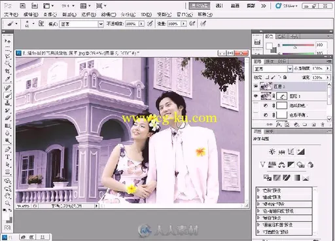This screenshot has width=335, height=241.
Task: Expand the Curves presets (曲线预设)
Action: (258, 197)
